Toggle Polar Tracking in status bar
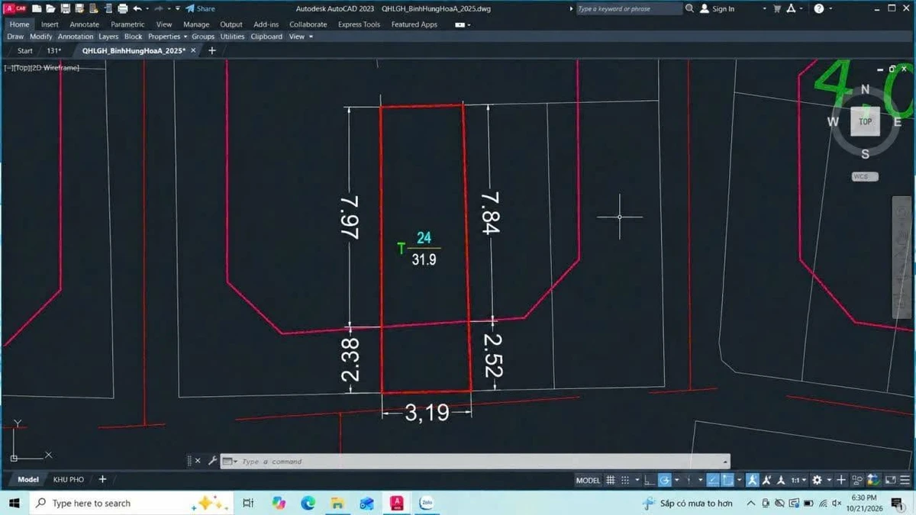The width and height of the screenshot is (916, 515). click(665, 480)
